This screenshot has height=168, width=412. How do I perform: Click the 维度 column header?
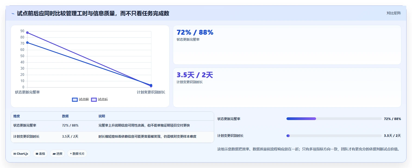pyautogui.click(x=17, y=116)
